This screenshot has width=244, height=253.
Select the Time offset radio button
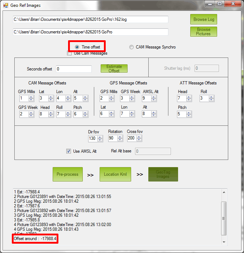77,47
